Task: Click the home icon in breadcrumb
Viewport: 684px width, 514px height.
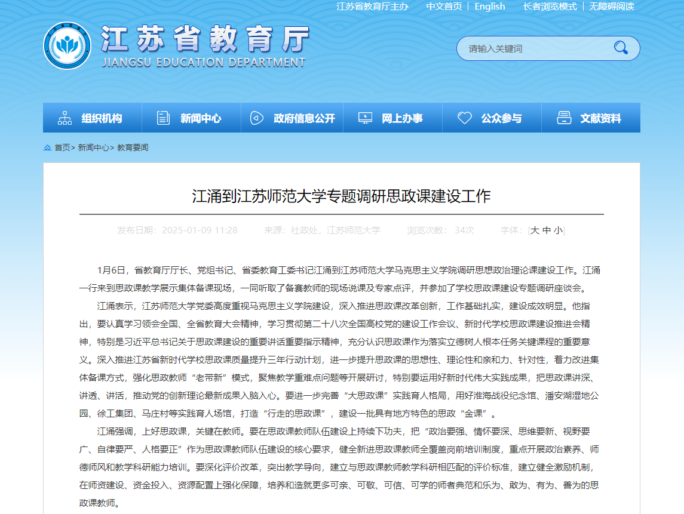Action: point(48,147)
